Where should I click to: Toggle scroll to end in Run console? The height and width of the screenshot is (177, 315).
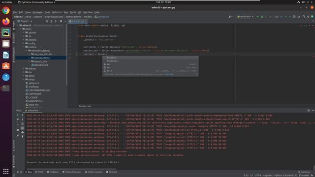pyautogui.click(x=22, y=128)
